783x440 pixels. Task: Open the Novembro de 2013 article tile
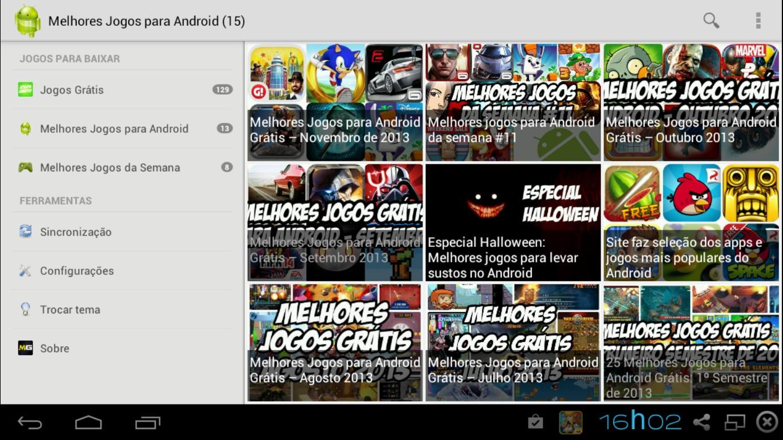335,103
